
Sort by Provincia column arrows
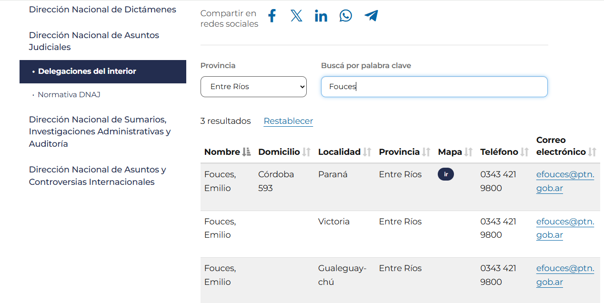(426, 152)
